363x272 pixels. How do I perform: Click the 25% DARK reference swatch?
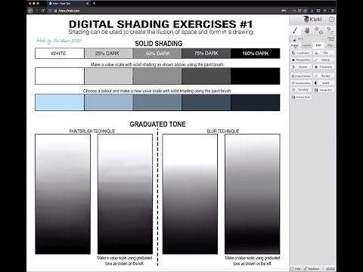pos(108,54)
